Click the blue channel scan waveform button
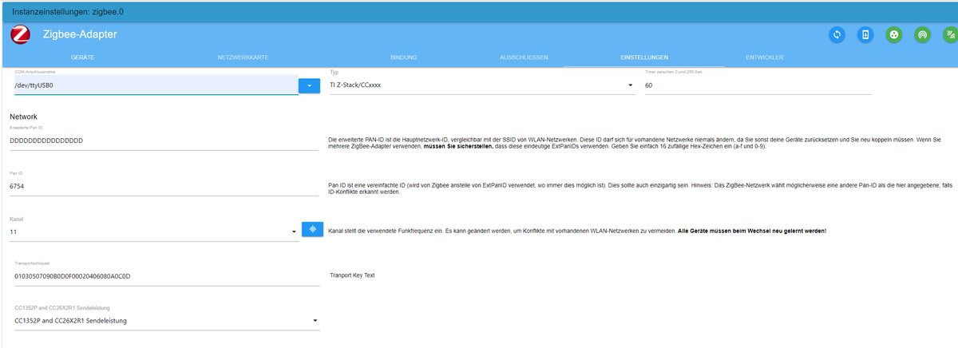 point(312,229)
